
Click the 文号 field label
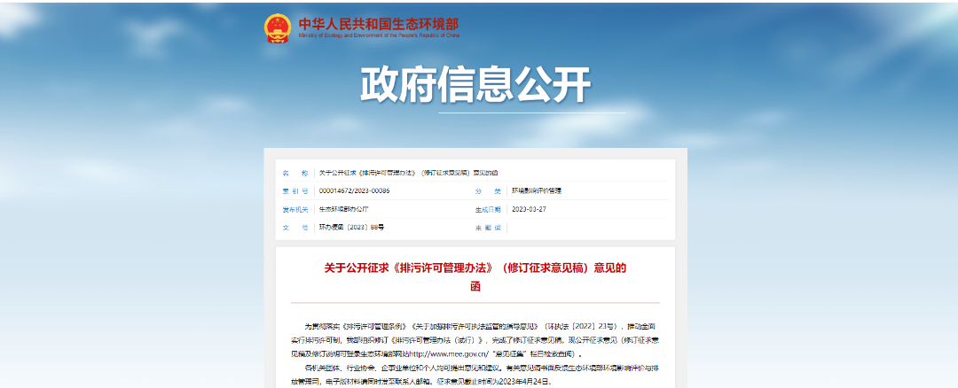[x=294, y=228]
